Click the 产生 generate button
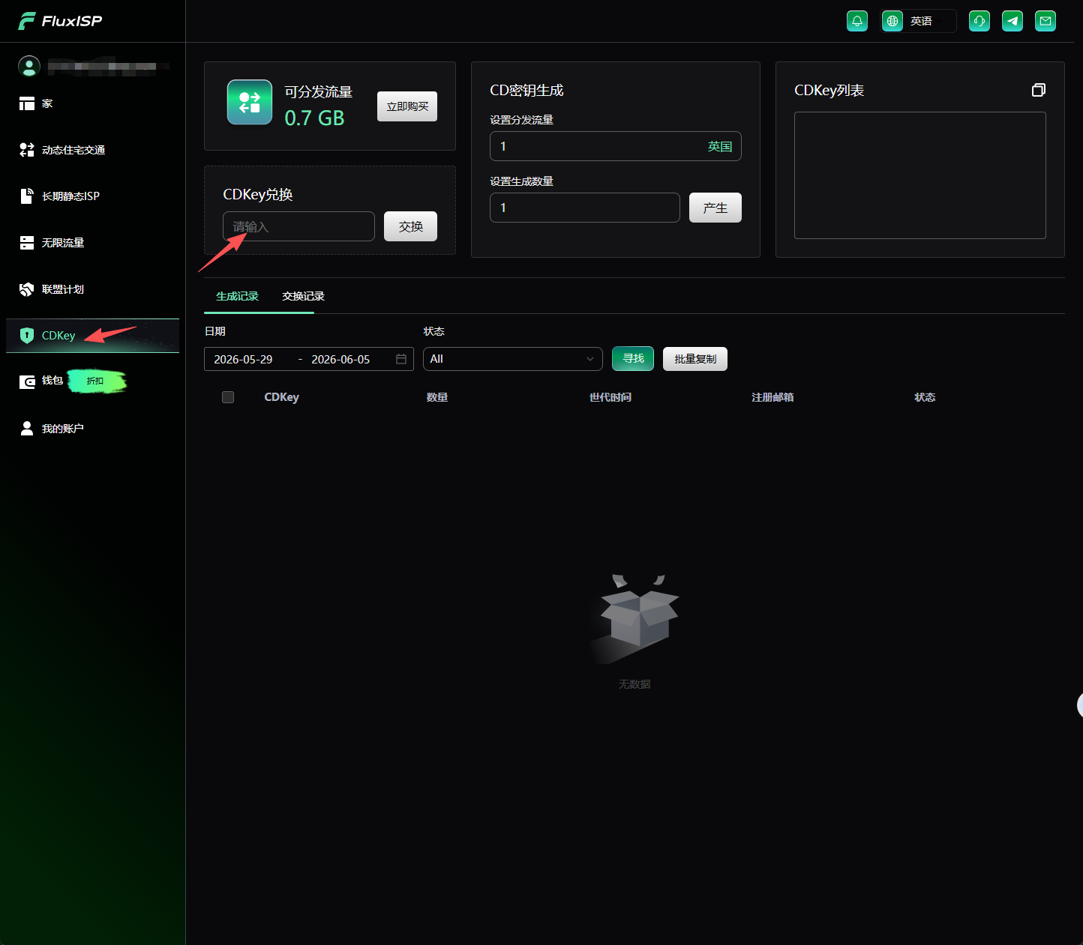Viewport: 1083px width, 945px height. click(715, 208)
